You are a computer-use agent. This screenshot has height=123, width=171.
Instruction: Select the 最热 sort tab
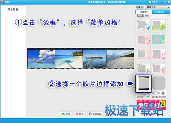click(147, 16)
